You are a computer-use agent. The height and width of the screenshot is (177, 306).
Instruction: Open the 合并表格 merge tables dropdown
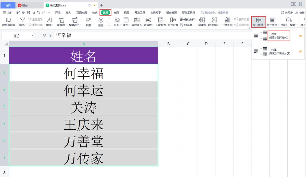(273, 22)
